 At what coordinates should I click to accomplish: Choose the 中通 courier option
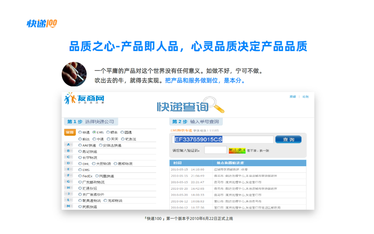point(94,139)
